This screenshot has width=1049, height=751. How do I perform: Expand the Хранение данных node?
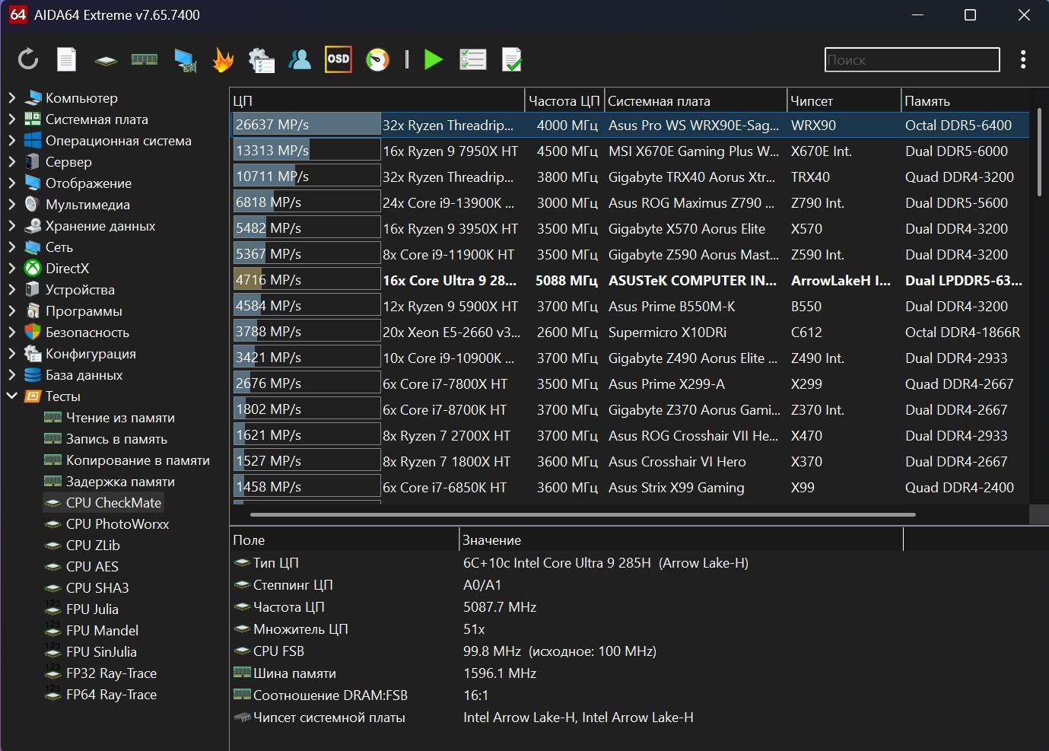(x=11, y=226)
